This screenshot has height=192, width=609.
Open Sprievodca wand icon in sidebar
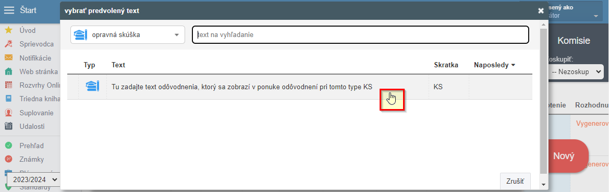pyautogui.click(x=8, y=44)
